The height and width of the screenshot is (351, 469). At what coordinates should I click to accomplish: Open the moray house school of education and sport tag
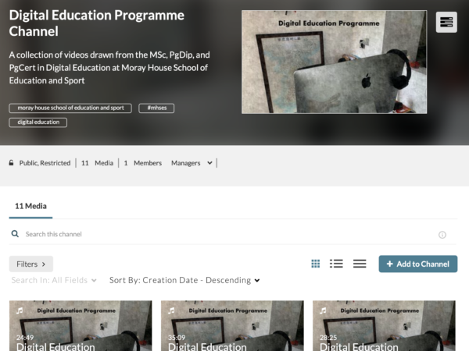[x=70, y=108]
